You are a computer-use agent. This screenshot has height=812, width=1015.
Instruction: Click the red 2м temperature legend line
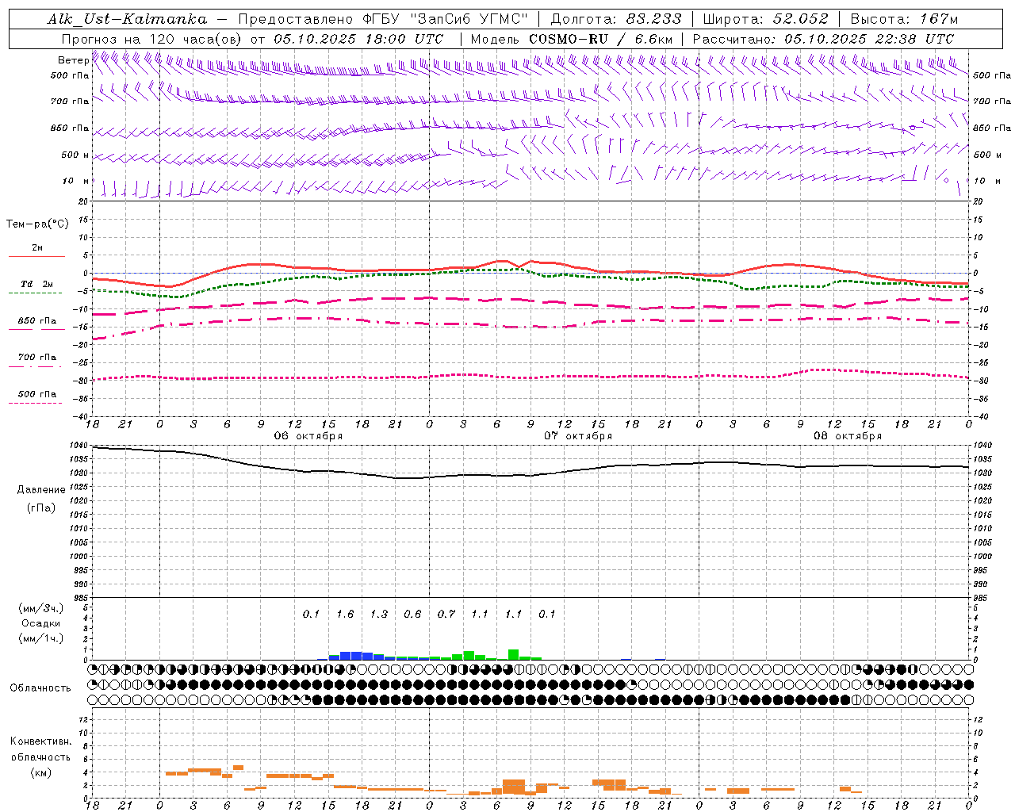37,256
